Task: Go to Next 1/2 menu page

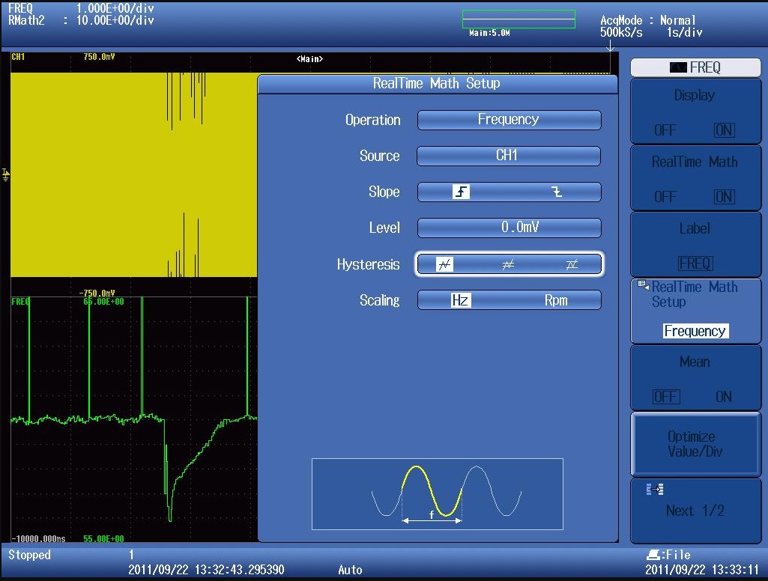Action: pyautogui.click(x=695, y=511)
